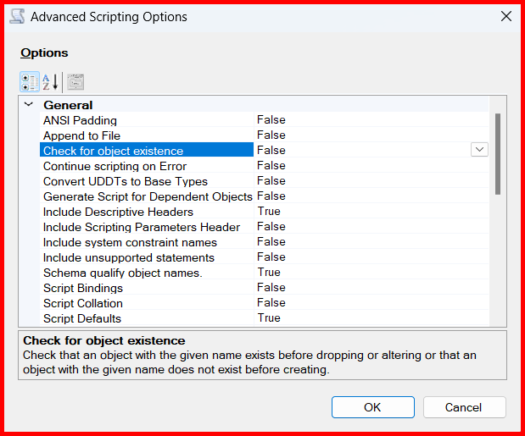Click the Script Defaults True value
The width and height of the screenshot is (525, 436).
point(269,318)
